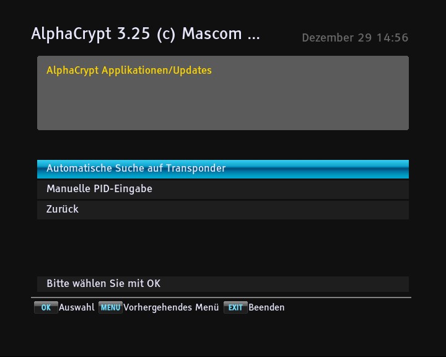Click the "Dezember 29" date

(337, 38)
